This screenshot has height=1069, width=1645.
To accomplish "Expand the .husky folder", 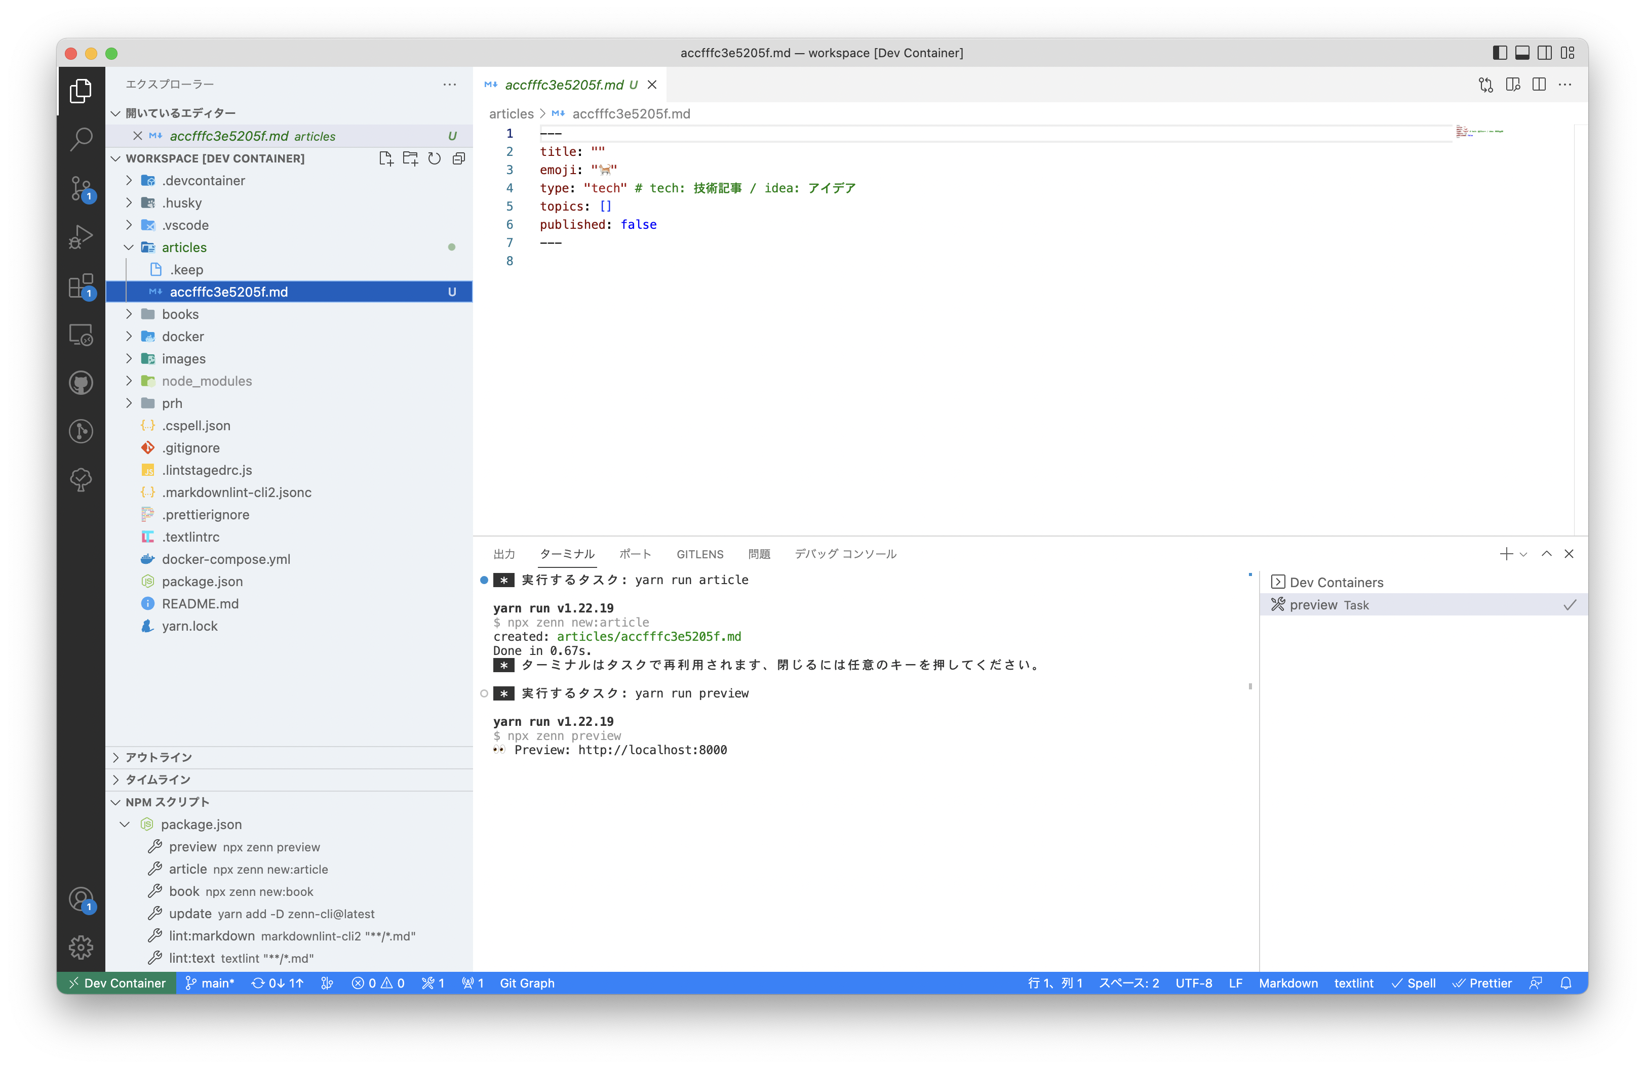I will (129, 202).
